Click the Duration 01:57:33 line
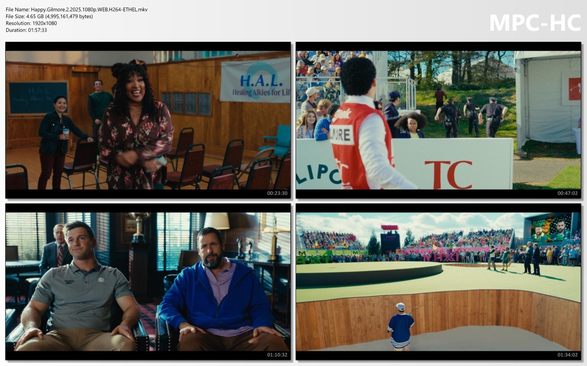 [x=27, y=30]
